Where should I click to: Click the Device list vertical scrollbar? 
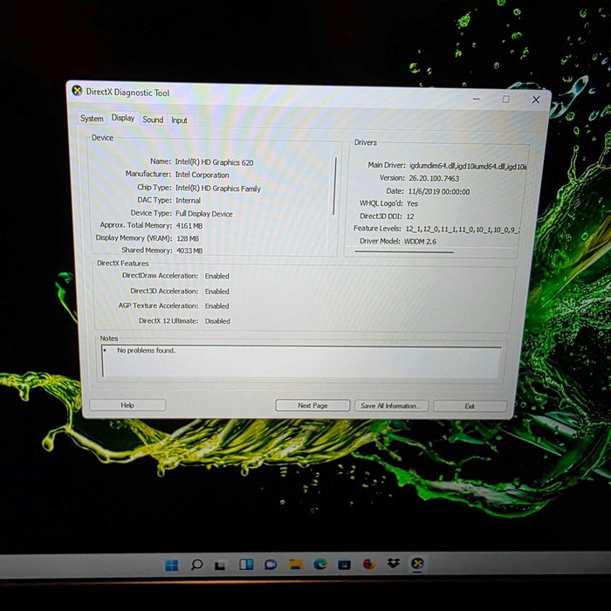pos(334,186)
